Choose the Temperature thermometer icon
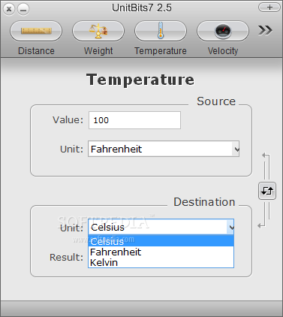 click(161, 31)
